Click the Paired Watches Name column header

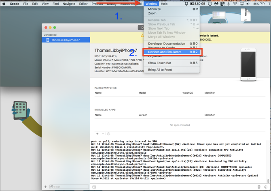click(x=98, y=93)
